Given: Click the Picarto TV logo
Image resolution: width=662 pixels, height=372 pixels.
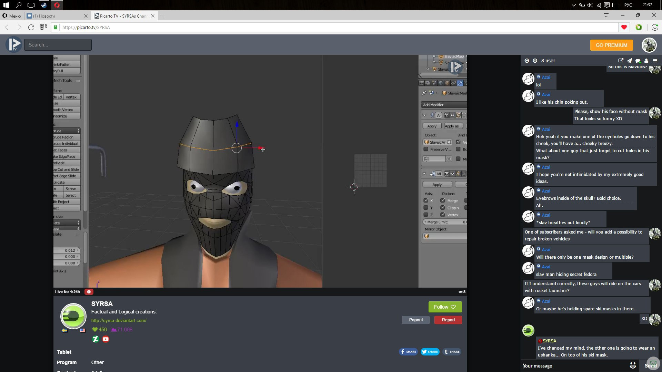Looking at the screenshot, I should pos(14,45).
